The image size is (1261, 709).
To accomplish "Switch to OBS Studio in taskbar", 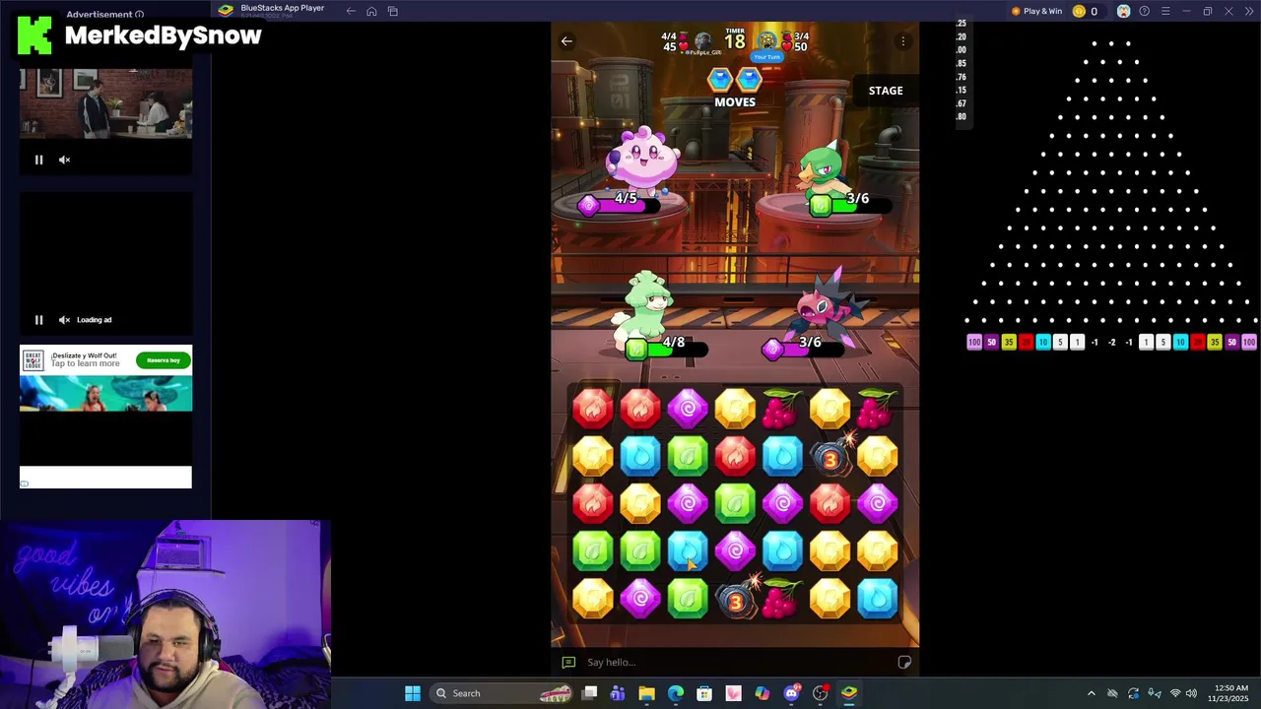I will 820,693.
